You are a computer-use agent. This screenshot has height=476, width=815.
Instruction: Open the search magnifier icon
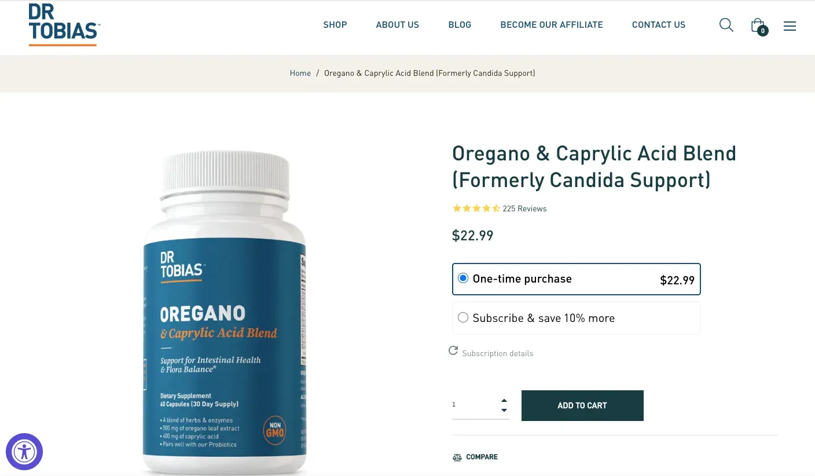click(726, 25)
